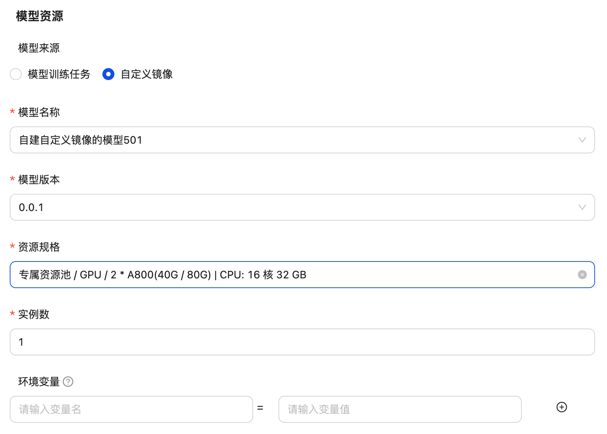
Task: Add an environment variable row with plus icon
Action: (x=561, y=407)
